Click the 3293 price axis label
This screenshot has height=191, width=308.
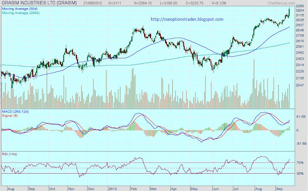coord(300,6)
